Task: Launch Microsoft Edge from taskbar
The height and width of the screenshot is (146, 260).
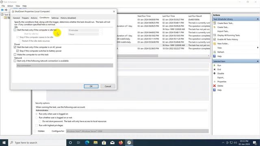Action: (87, 142)
